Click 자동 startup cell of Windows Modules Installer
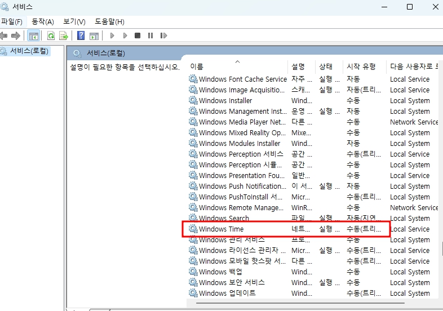The image size is (443, 311). [353, 143]
